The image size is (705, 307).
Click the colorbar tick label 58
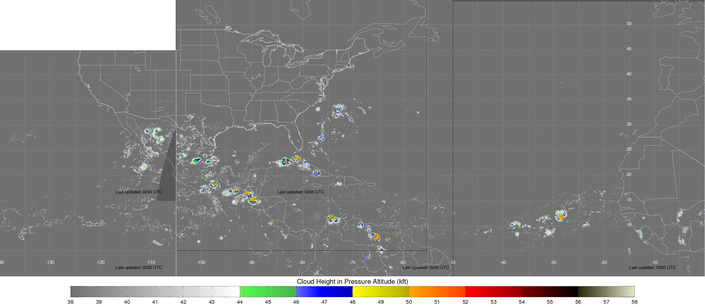tap(634, 302)
